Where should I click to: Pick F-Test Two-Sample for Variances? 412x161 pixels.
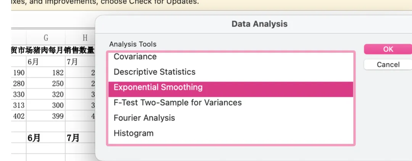[178, 103]
